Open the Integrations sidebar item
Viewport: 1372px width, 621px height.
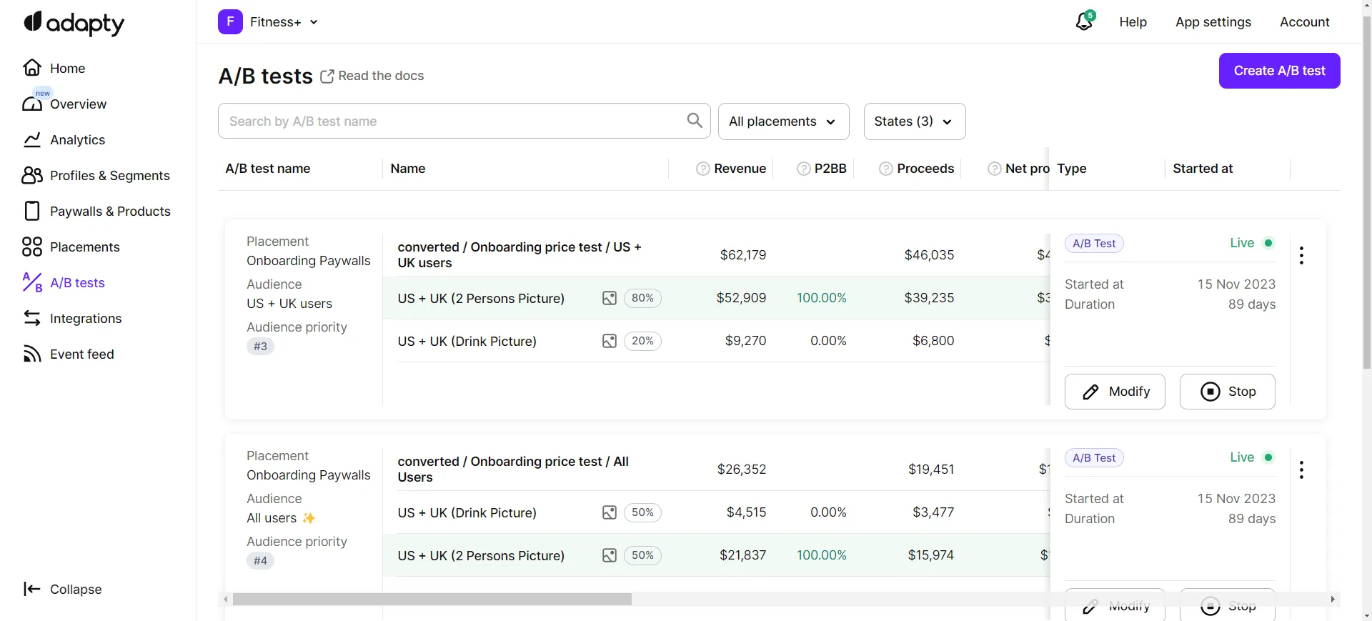[85, 319]
